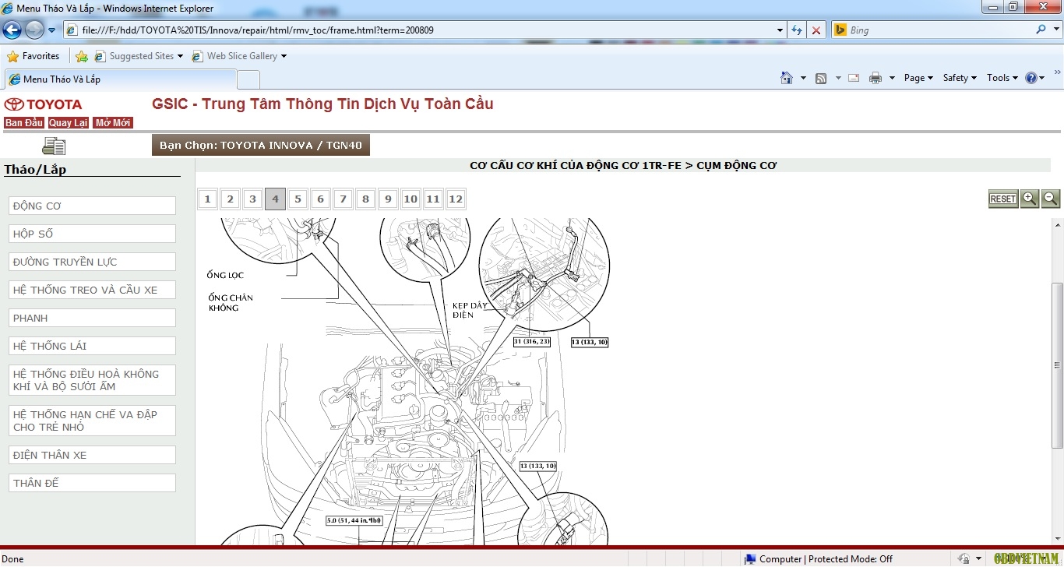The width and height of the screenshot is (1064, 567).
Task: Click the RSS feeds icon
Action: 821,78
